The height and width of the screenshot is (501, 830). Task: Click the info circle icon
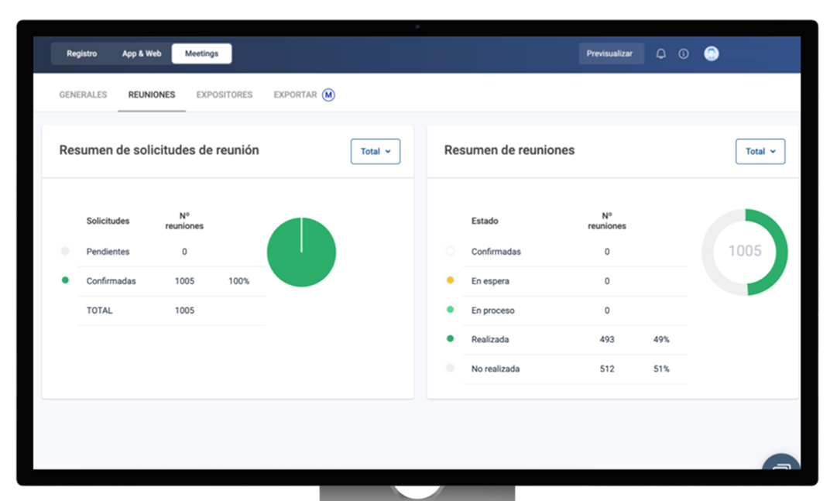pyautogui.click(x=684, y=53)
